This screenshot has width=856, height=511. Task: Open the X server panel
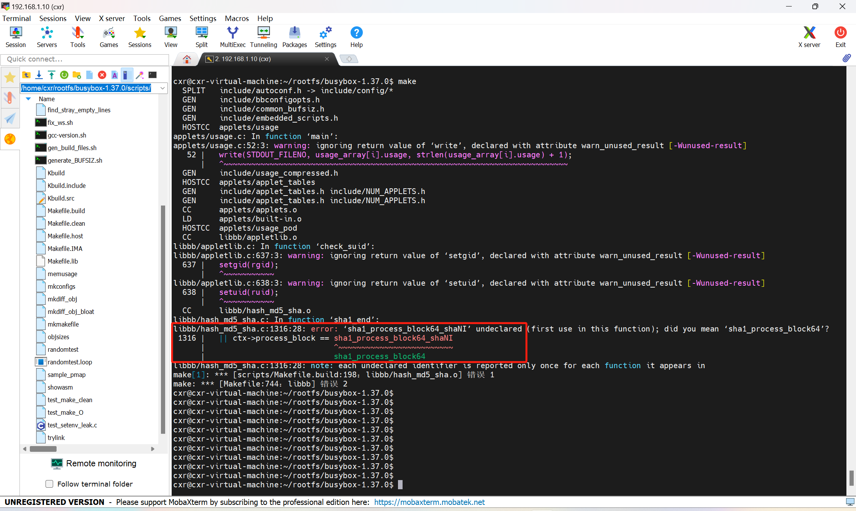809,36
